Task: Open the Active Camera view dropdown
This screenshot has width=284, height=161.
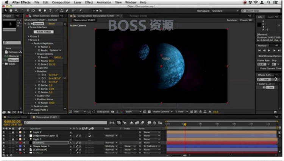Action: [x=162, y=112]
